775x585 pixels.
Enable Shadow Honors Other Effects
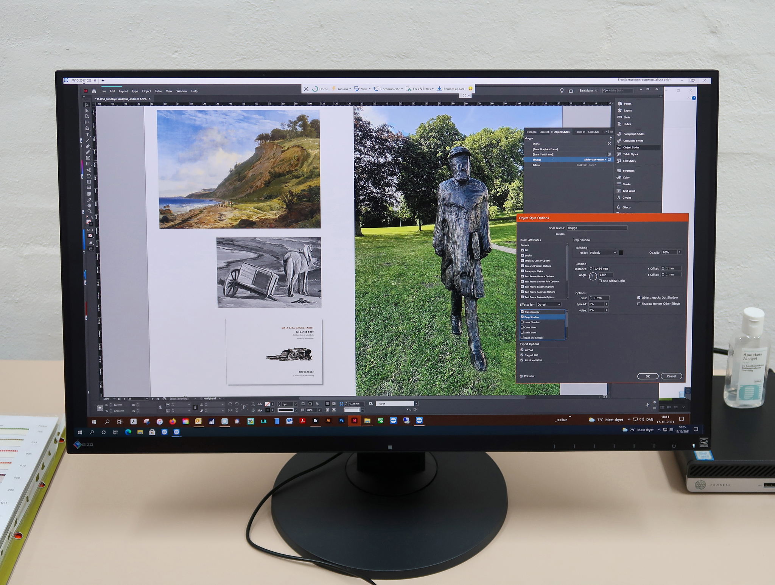click(x=639, y=303)
